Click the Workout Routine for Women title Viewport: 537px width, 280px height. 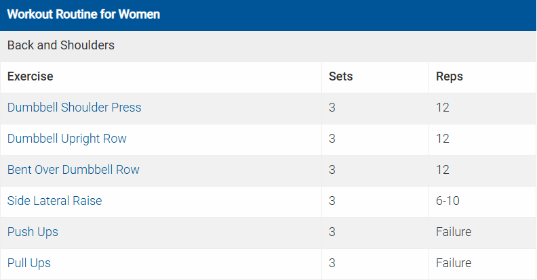tap(83, 14)
